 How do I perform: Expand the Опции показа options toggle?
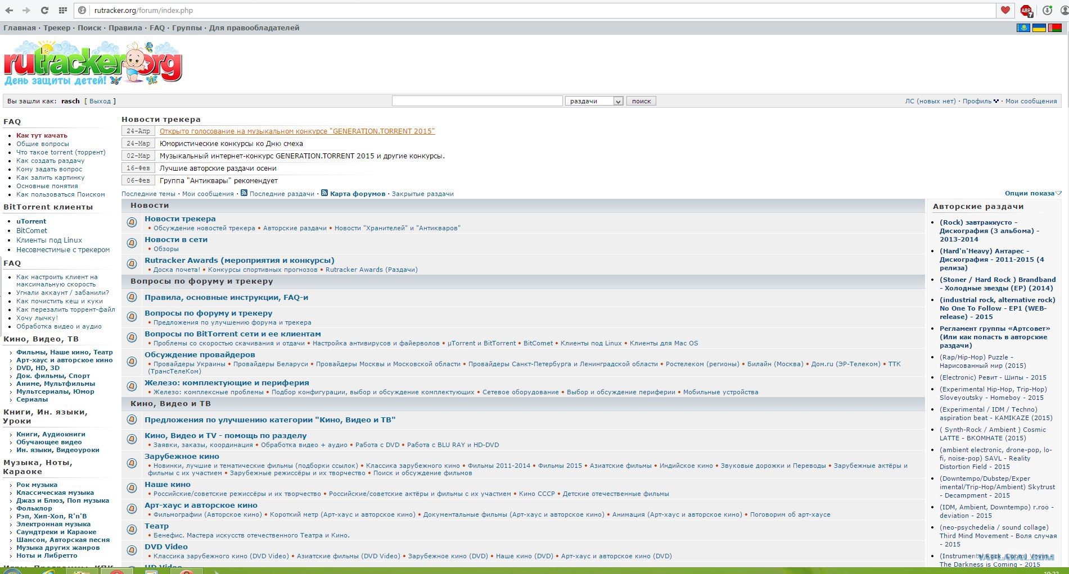[x=1033, y=193]
